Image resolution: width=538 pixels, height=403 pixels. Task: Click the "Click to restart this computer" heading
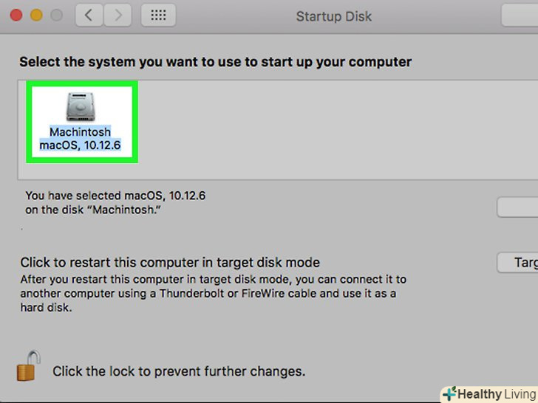(170, 262)
